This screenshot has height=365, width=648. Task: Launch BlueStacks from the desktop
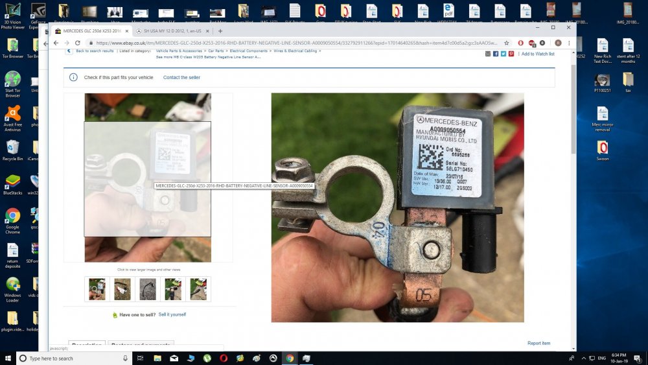click(13, 184)
